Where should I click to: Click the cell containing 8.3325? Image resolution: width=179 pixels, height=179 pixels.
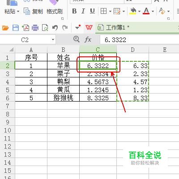click(x=98, y=98)
